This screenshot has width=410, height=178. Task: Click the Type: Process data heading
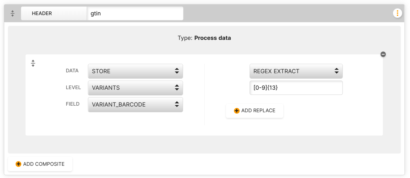click(204, 38)
